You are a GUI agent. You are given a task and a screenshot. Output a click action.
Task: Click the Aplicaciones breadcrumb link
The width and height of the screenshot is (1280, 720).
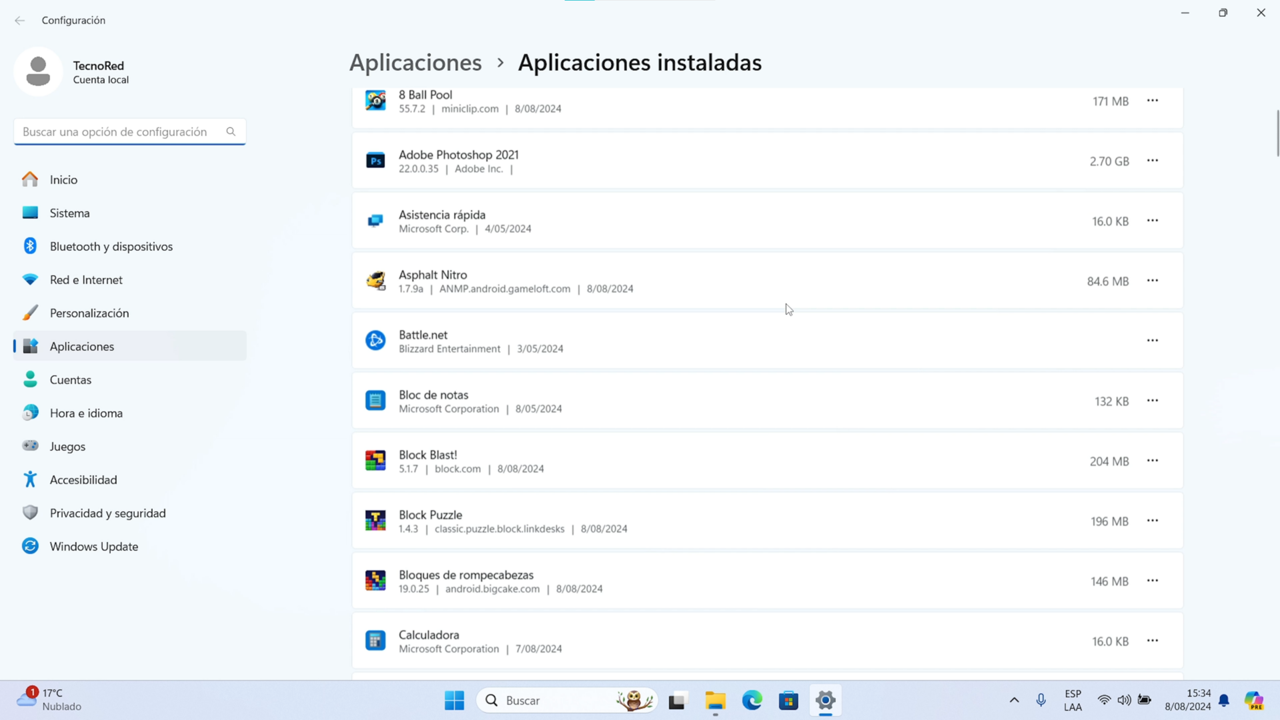tap(415, 63)
